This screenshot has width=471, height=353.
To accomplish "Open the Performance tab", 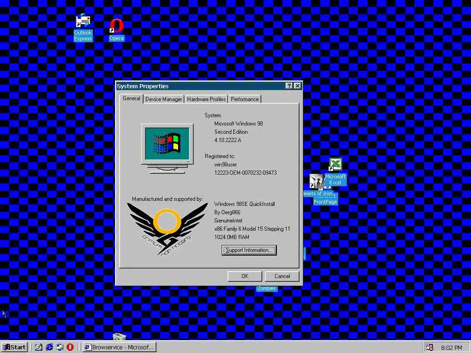I will click(x=245, y=99).
